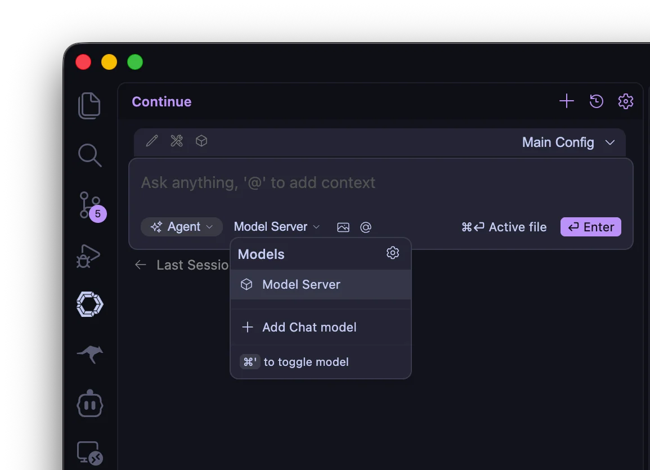Start a new session with plus icon
Screen dimensions: 650x470
[566, 101]
